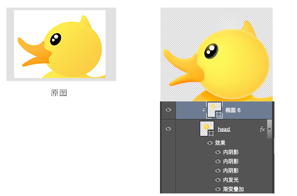Toggle eye icon of the topmost 内阴影 effect
The image size is (297, 196).
218,152
